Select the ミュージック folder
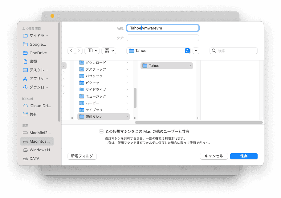This screenshot has width=281, height=198. pyautogui.click(x=96, y=96)
